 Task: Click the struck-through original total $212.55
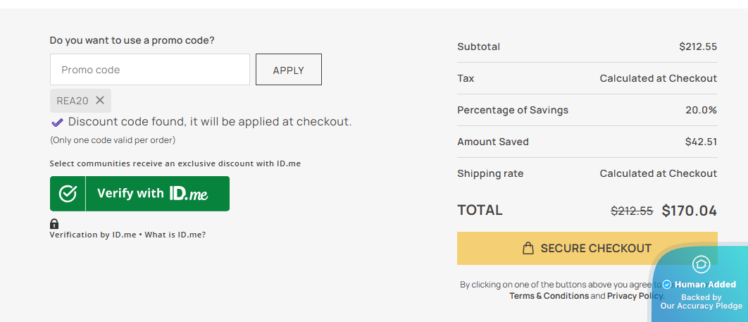coord(632,210)
